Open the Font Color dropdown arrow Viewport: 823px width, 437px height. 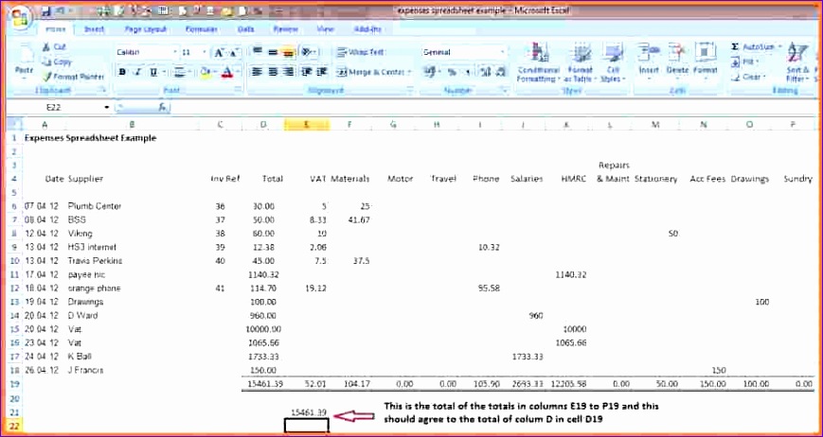click(238, 72)
